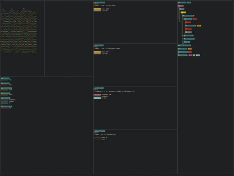Click the green badge in the bottom tree row
This screenshot has height=176, width=234.
194,55
